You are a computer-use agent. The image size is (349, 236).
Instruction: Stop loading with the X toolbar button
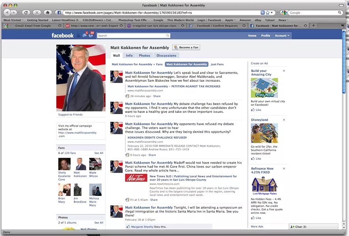(x=37, y=13)
